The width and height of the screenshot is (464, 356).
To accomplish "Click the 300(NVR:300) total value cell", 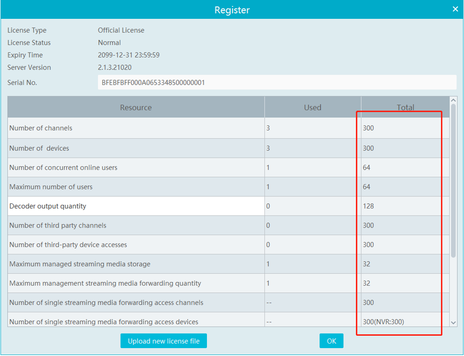I will click(384, 322).
